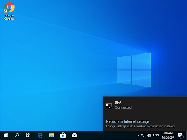Open Google Chrome desktop shortcut
Image resolution: width=187 pixels, height=140 pixels.
coord(9,11)
